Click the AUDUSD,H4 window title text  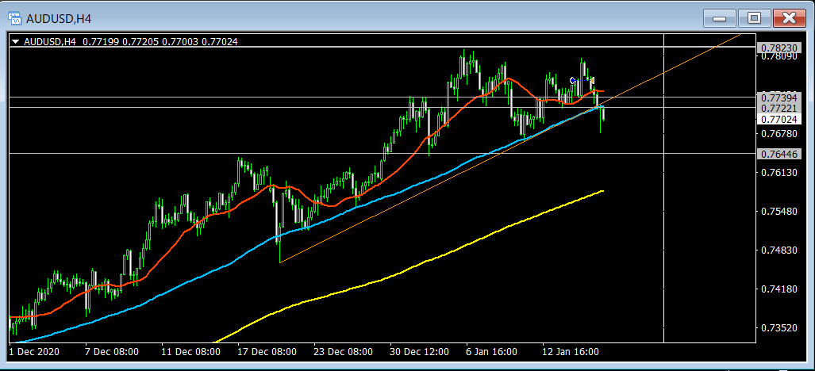(59, 19)
